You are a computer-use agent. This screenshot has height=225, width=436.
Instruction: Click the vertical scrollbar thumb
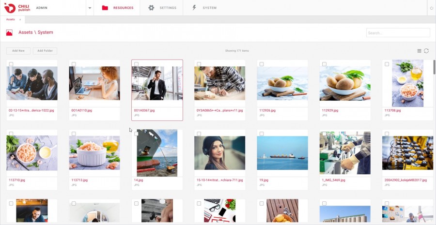pos(435,67)
